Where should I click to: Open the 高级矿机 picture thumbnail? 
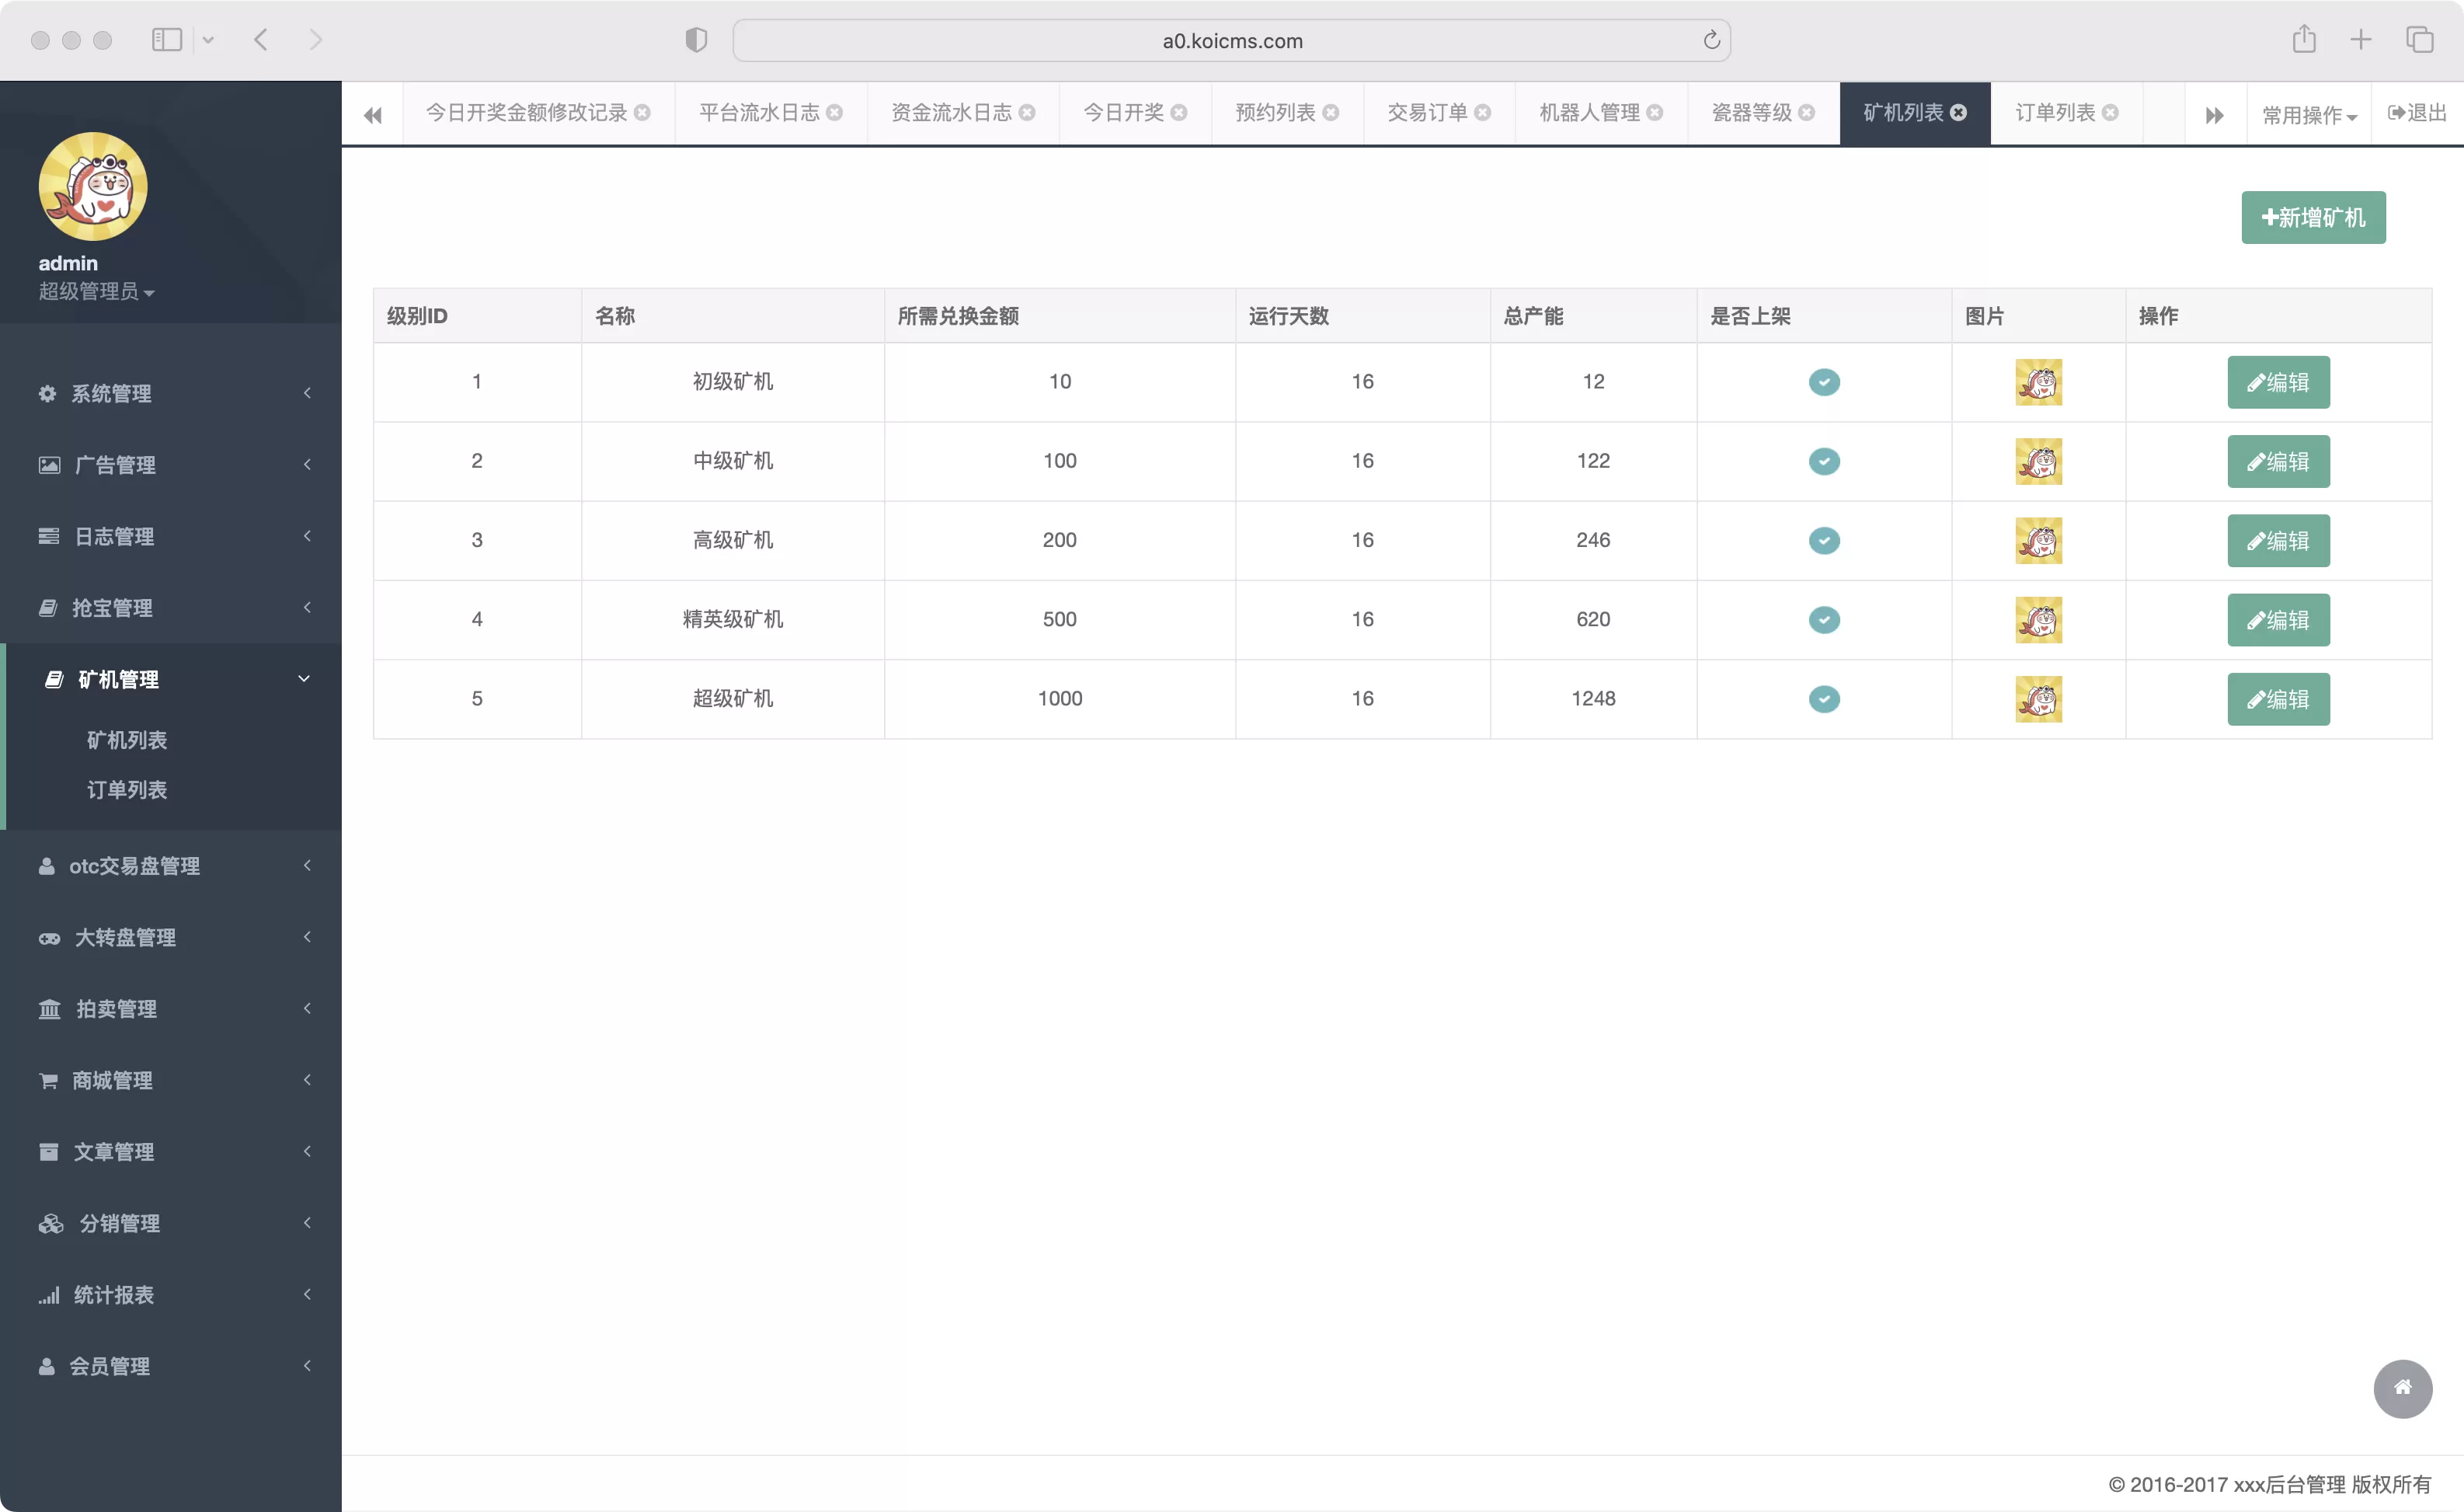click(2038, 540)
